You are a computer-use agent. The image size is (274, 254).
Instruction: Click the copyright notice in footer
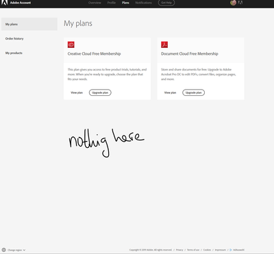pyautogui.click(x=151, y=250)
